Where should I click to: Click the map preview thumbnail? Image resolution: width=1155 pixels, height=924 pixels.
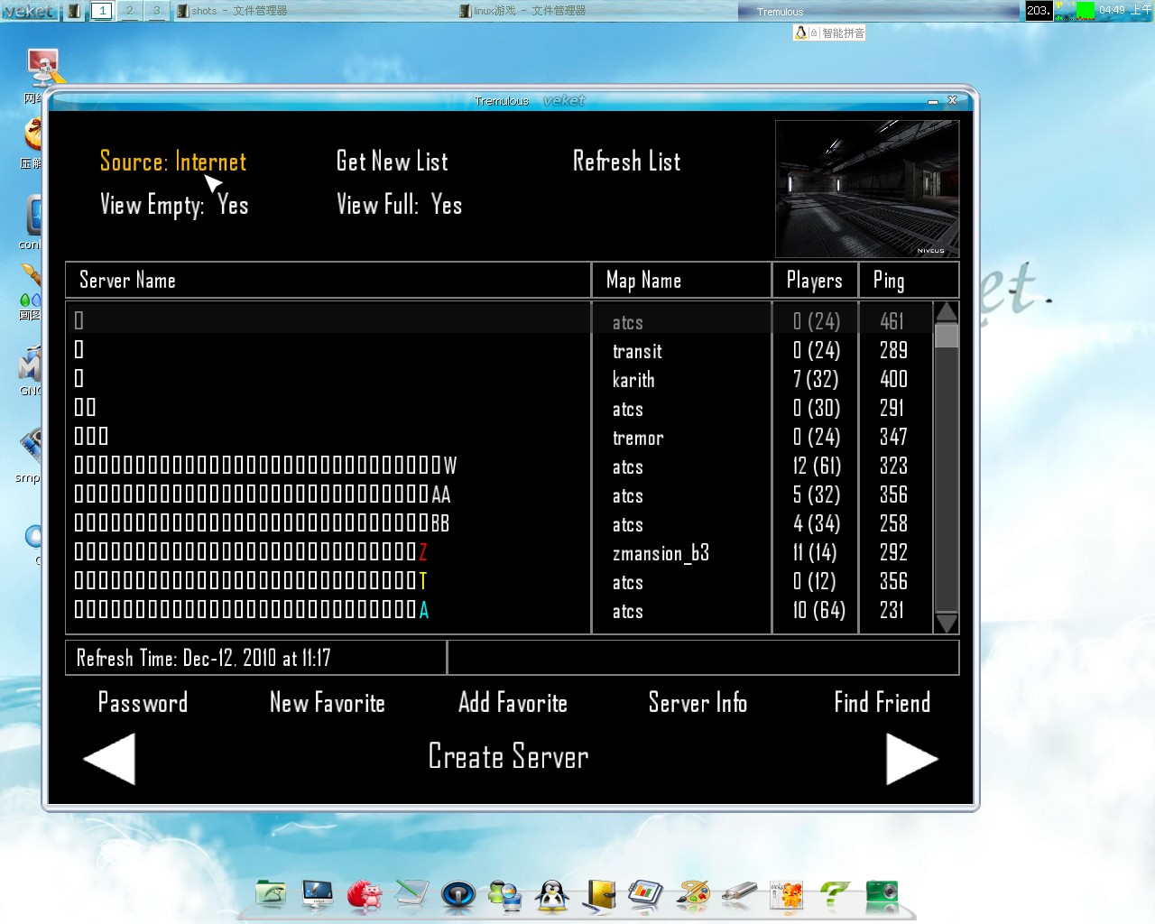point(867,189)
